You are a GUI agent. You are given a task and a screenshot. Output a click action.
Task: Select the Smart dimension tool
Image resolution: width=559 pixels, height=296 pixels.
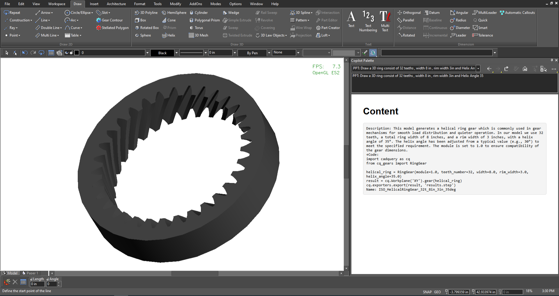pyautogui.click(x=480, y=28)
